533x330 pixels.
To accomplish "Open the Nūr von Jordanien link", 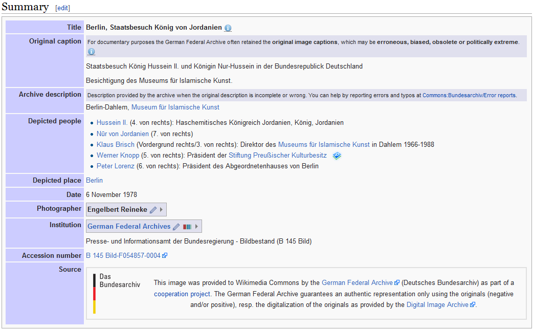I will click(123, 134).
